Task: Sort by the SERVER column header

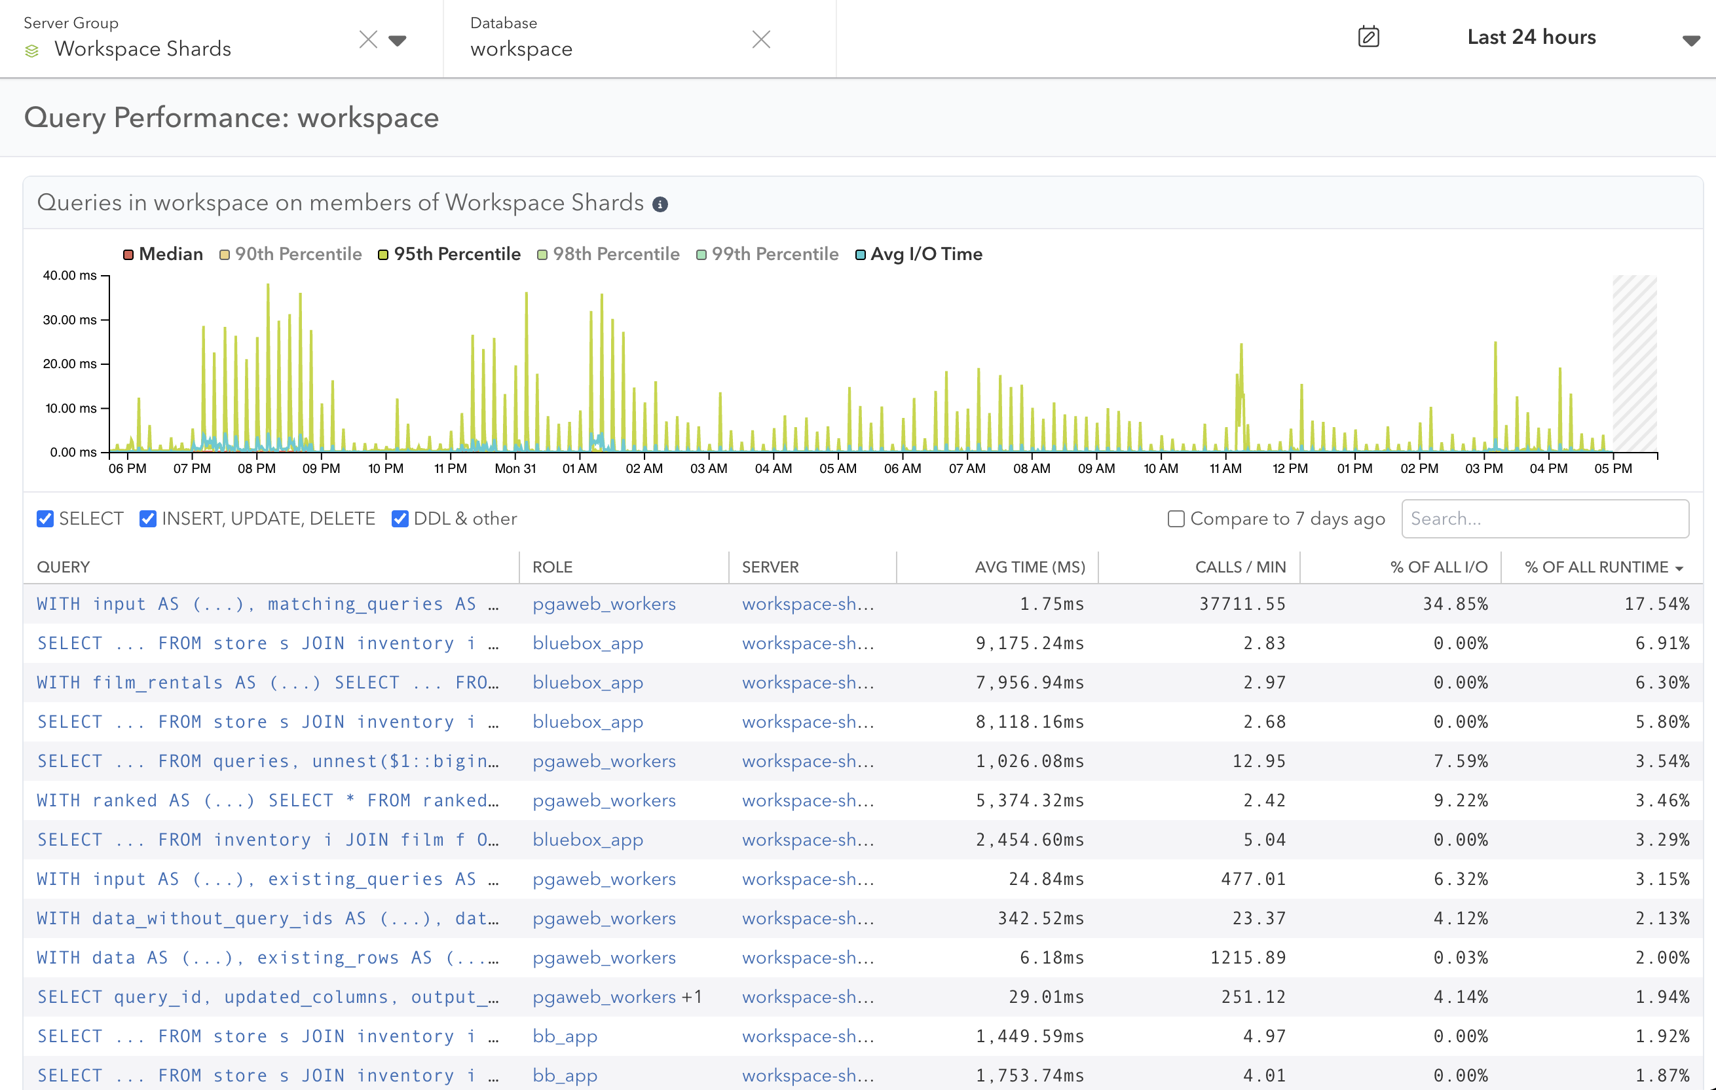Action: (x=770, y=567)
